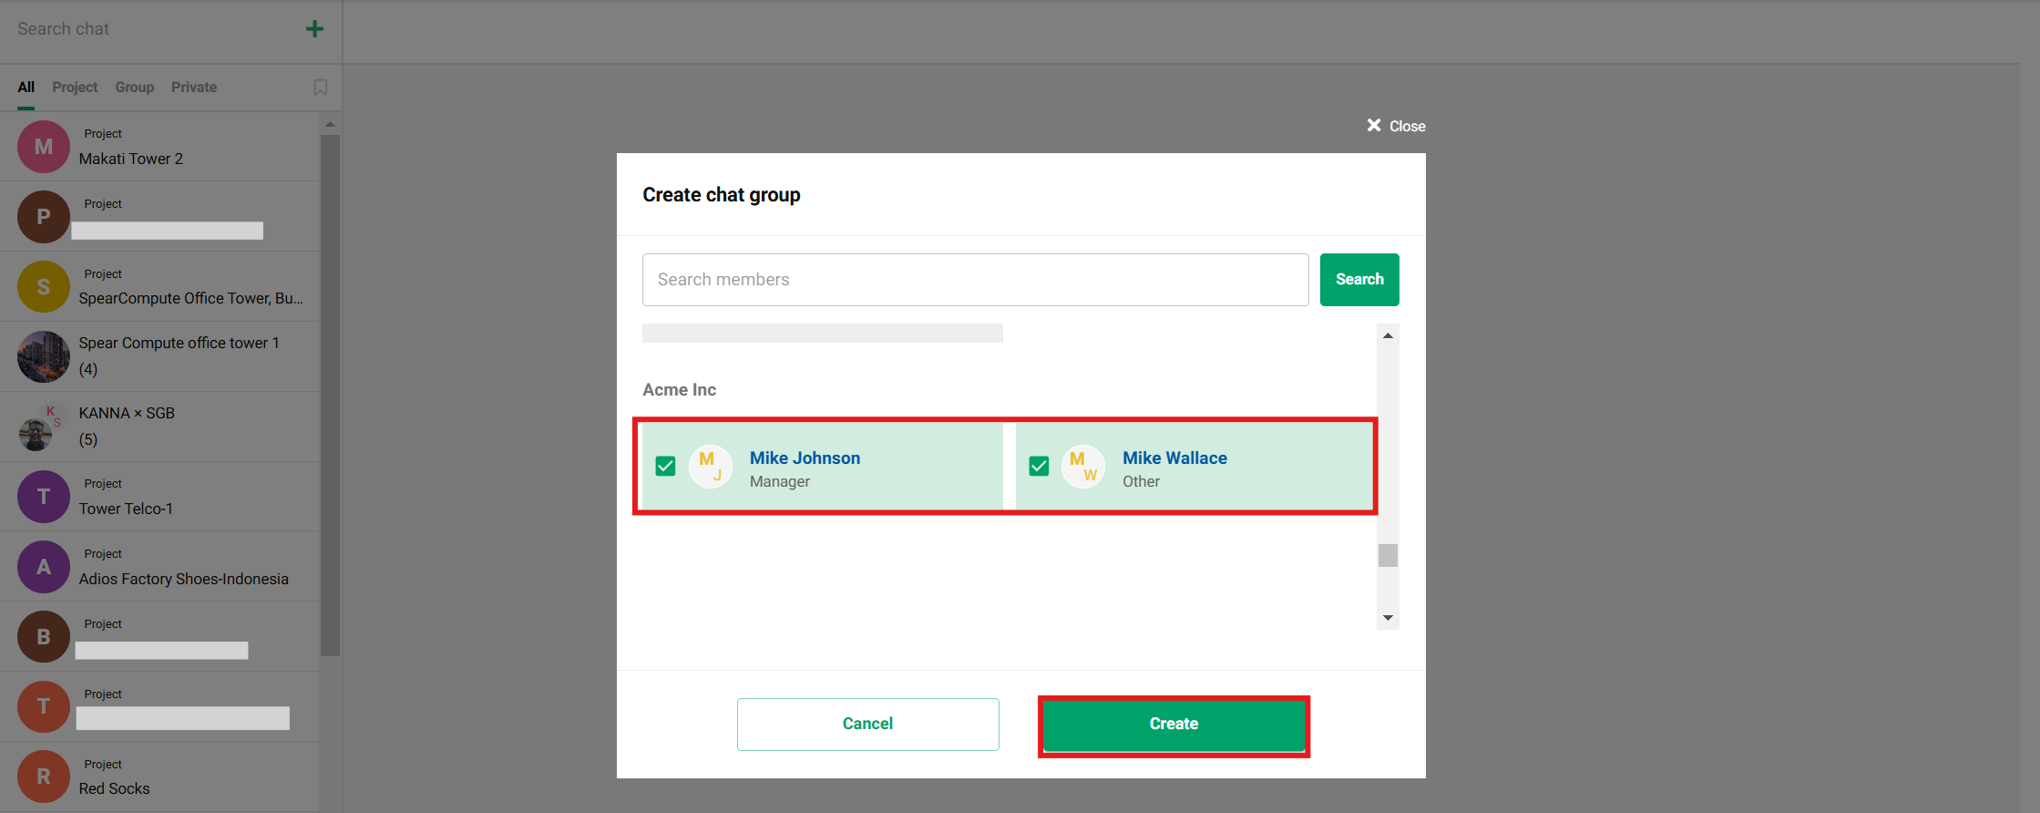Click Mike Johnson's MJ avatar
2040x813 pixels.
[x=711, y=467]
